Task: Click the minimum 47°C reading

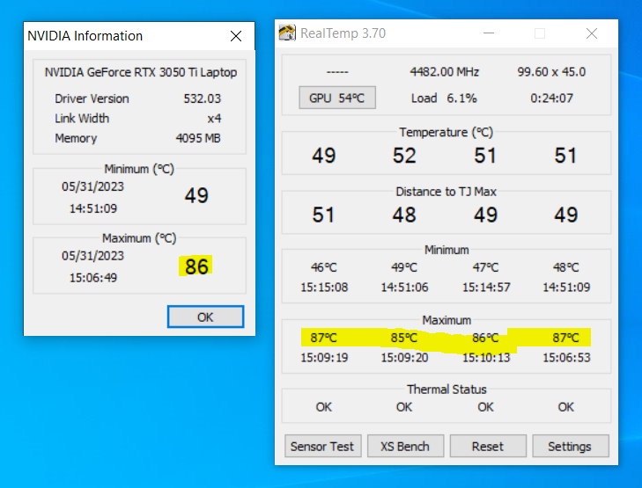Action: click(485, 267)
